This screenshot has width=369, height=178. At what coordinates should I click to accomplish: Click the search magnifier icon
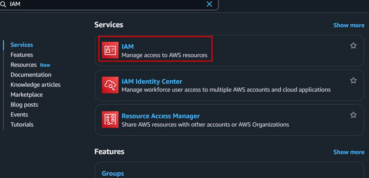click(3, 4)
